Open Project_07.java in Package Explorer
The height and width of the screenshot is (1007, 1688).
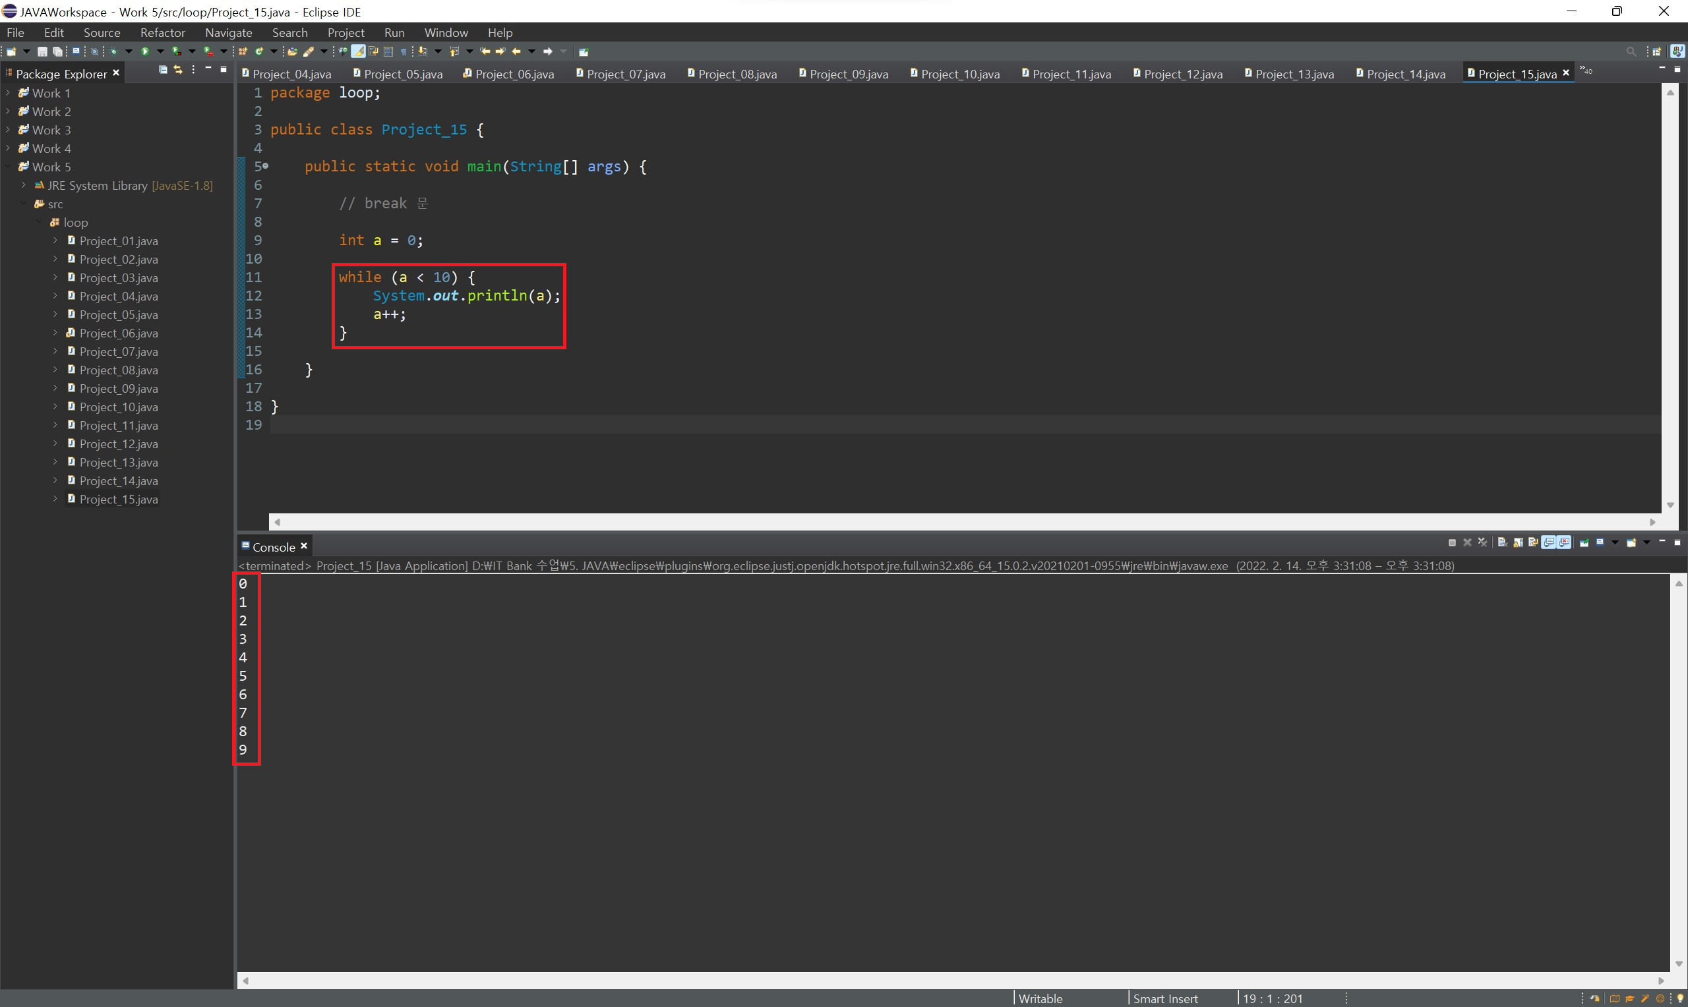pyautogui.click(x=118, y=351)
